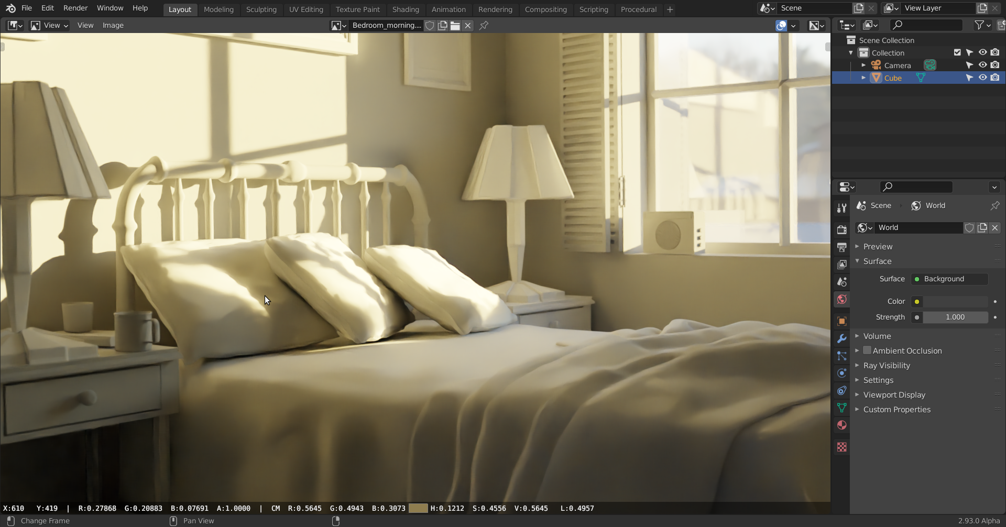Select the World properties globe icon
The width and height of the screenshot is (1006, 527).
coord(841,299)
